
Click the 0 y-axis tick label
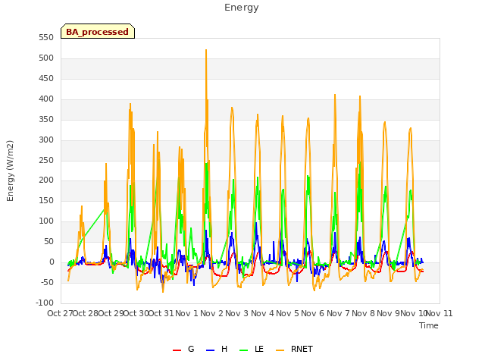click(52, 262)
